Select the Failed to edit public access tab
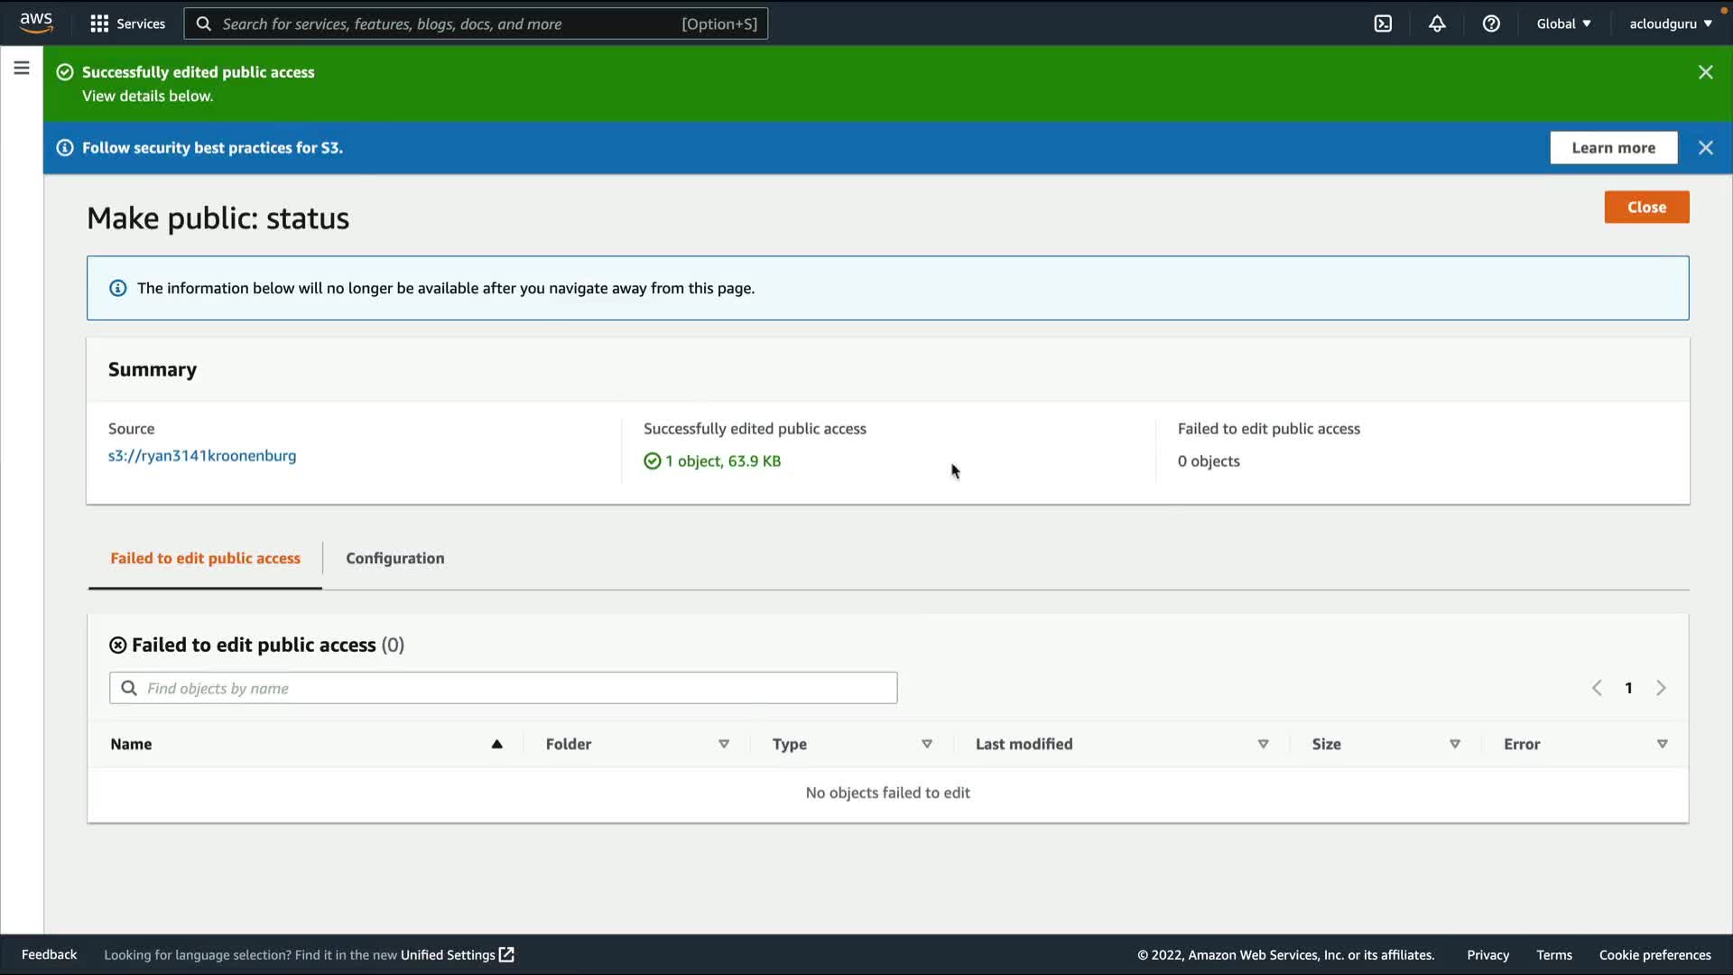 tap(205, 558)
